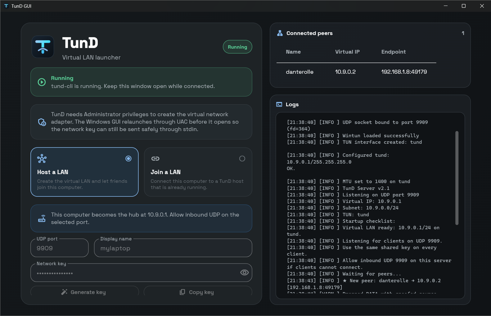The height and width of the screenshot is (316, 491).
Task: Click the Network key password field
Action: point(141,273)
